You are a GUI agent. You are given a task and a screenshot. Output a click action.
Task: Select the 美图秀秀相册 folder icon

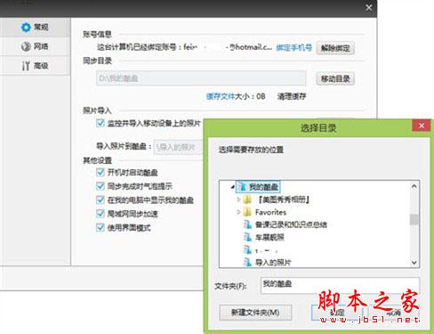[247, 200]
